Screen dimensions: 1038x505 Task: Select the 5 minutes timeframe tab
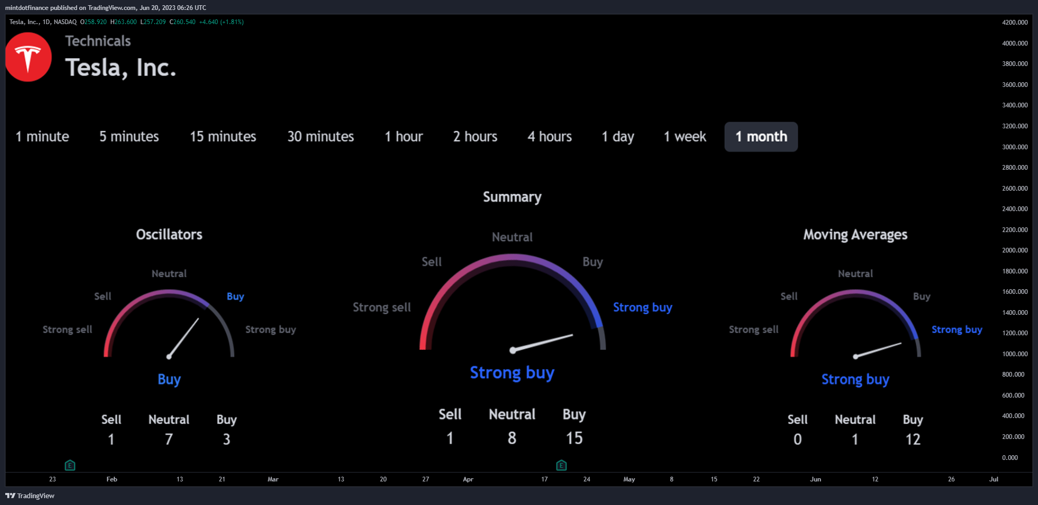(x=129, y=137)
